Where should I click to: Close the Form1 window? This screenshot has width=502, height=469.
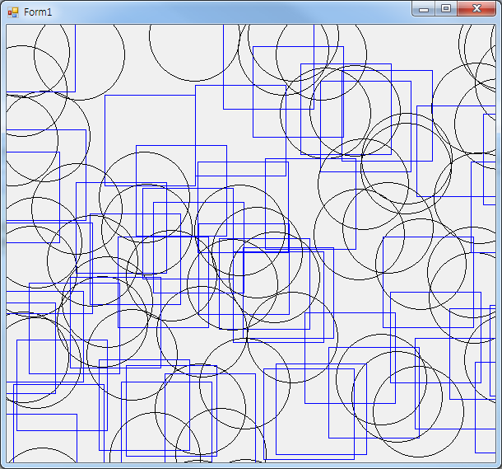pos(476,9)
